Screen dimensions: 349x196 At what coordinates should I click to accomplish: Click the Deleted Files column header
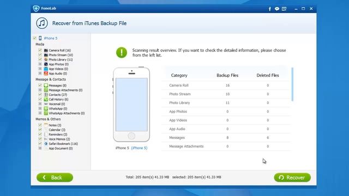pyautogui.click(x=268, y=75)
